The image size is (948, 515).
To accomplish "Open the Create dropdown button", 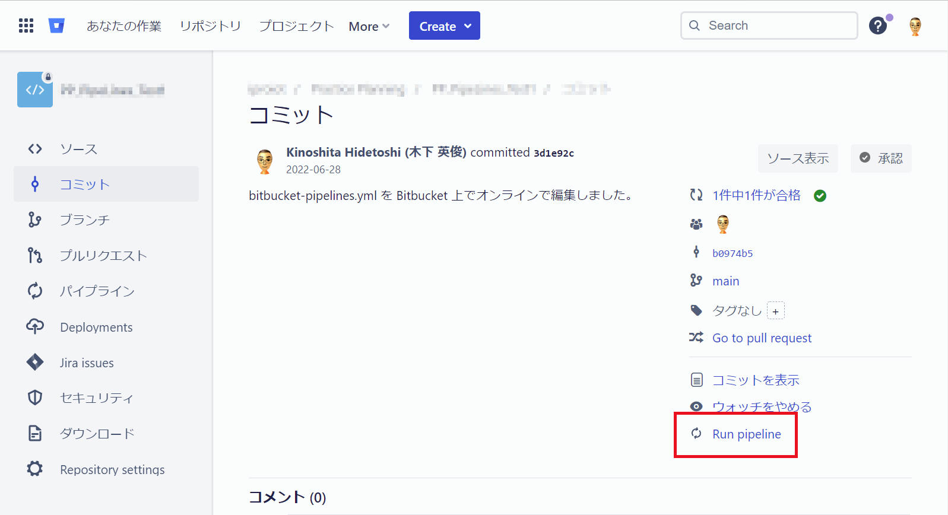I will pos(444,26).
